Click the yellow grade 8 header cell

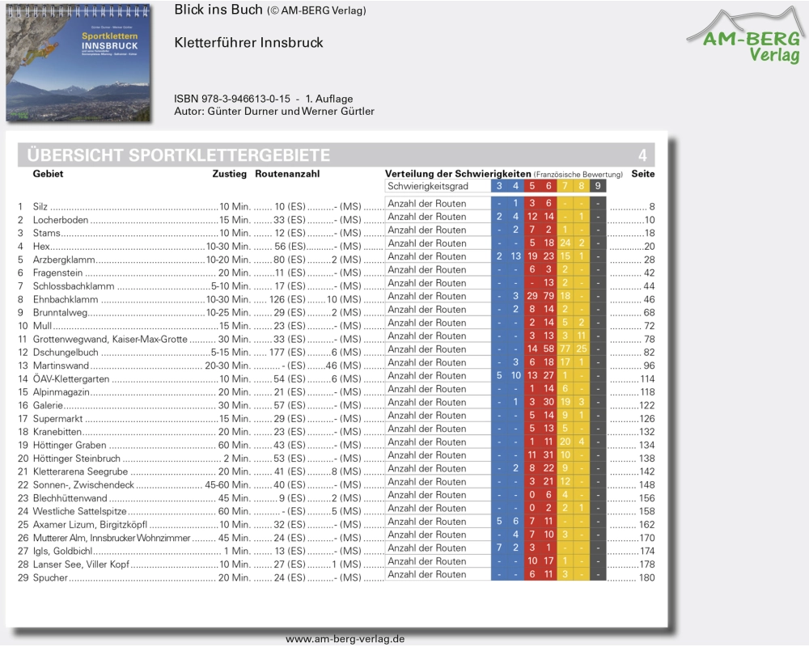click(x=581, y=186)
